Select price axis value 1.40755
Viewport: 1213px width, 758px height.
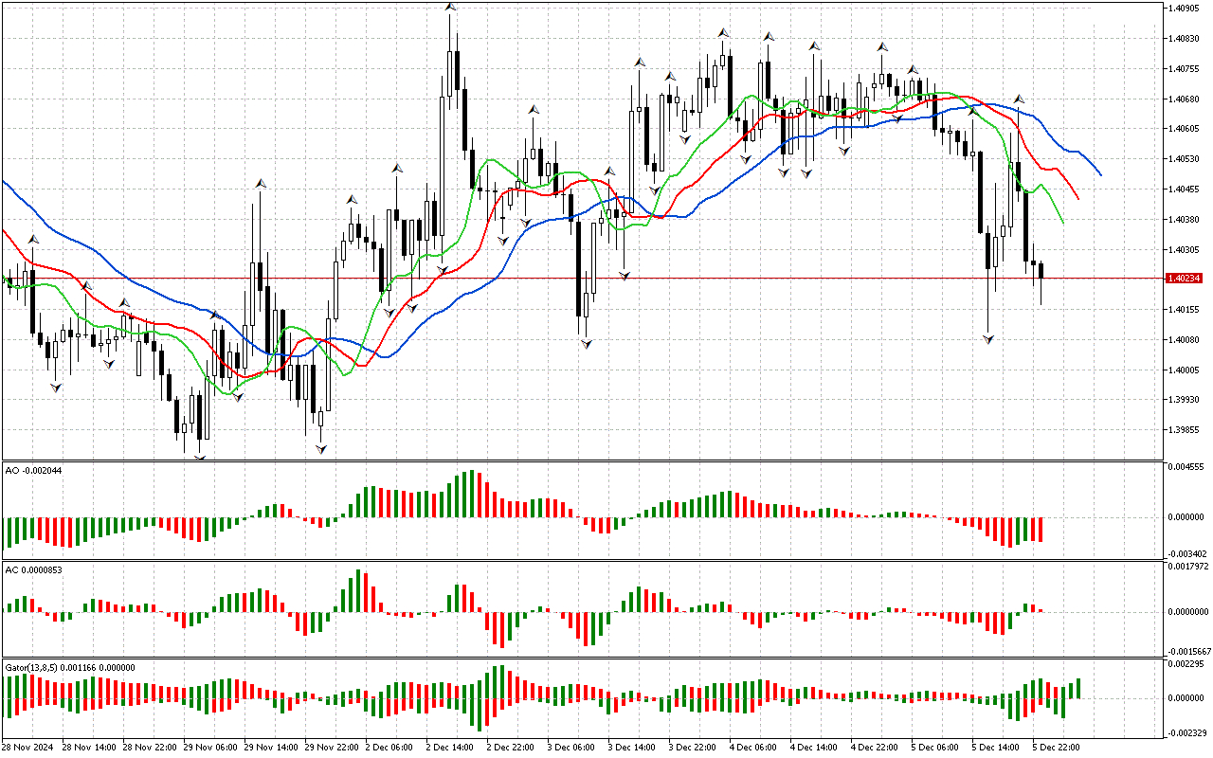(1185, 69)
